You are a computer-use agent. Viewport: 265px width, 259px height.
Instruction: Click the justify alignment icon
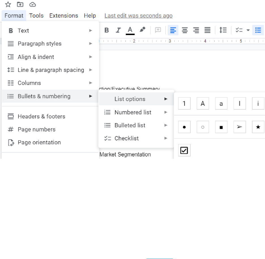point(207,30)
